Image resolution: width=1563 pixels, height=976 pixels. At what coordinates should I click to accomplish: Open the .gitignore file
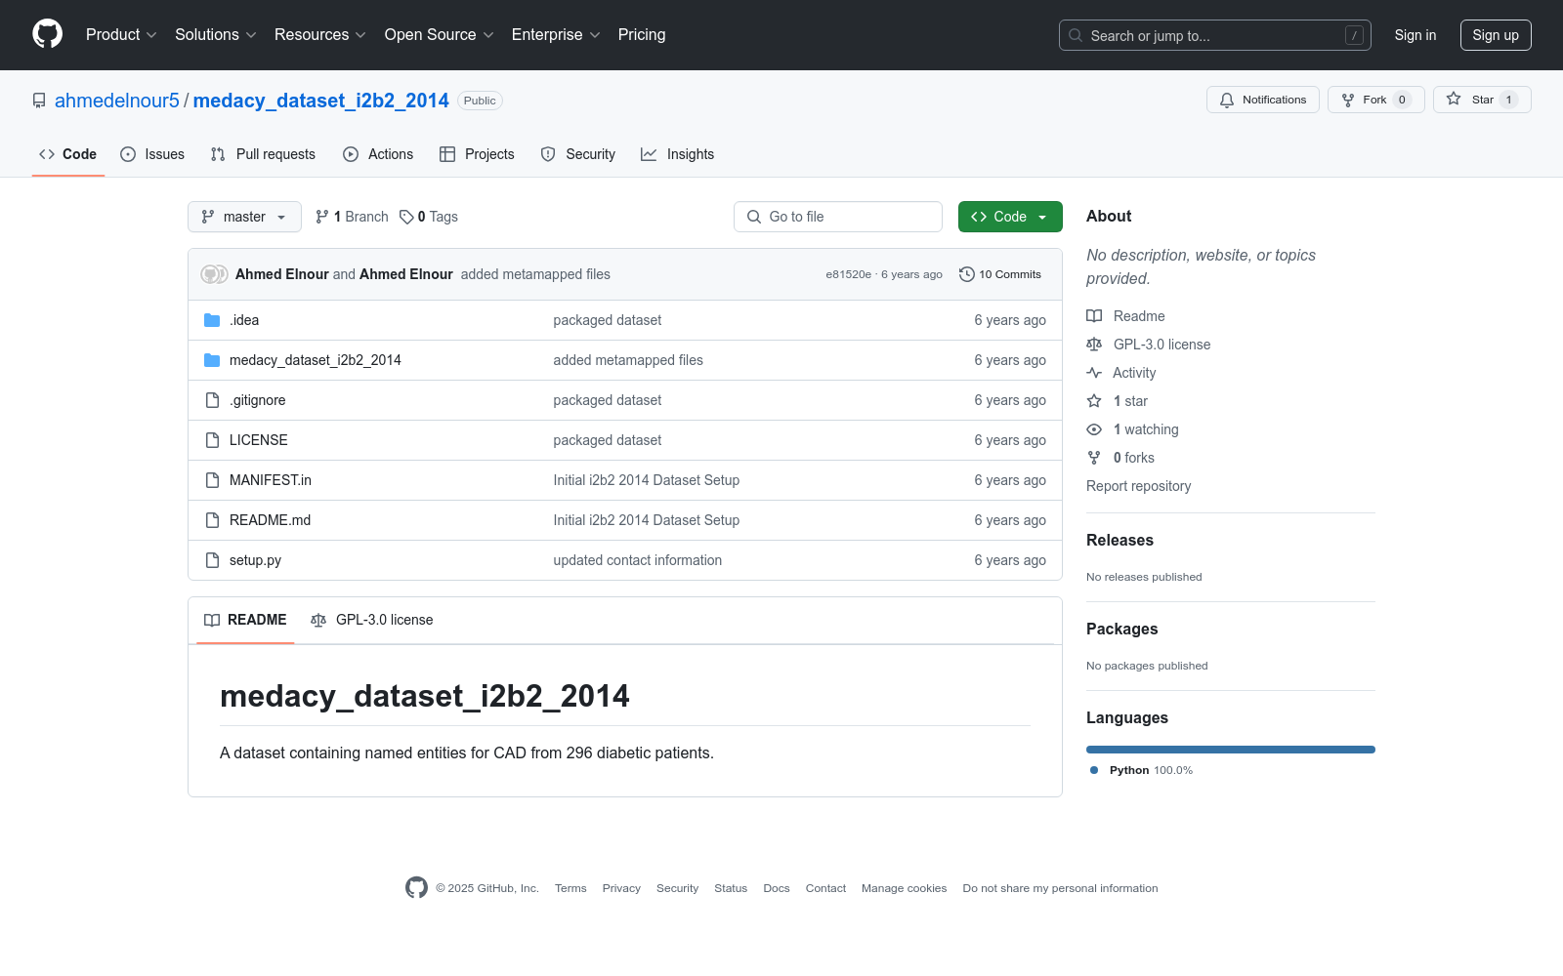[x=258, y=400]
